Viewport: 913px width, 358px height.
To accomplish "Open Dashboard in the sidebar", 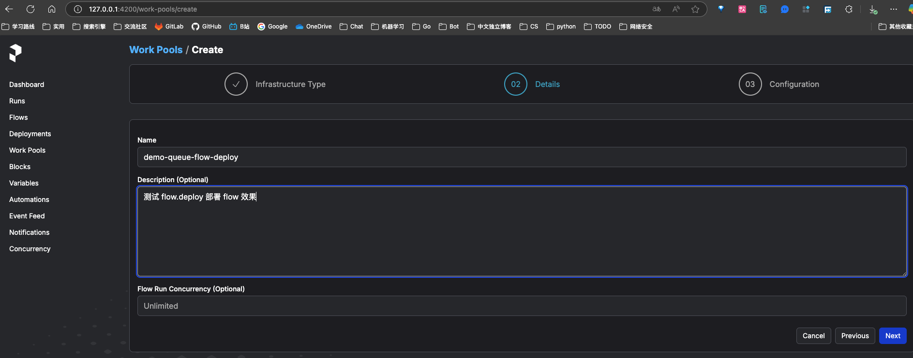I will 27,85.
